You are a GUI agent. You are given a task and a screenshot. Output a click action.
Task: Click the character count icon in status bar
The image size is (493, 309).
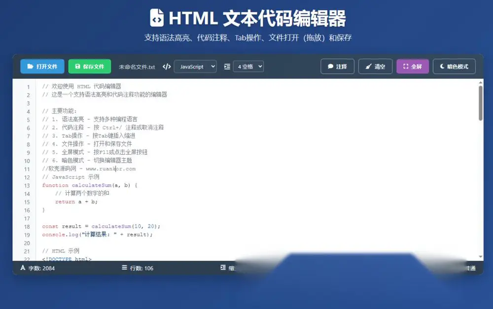click(x=23, y=268)
